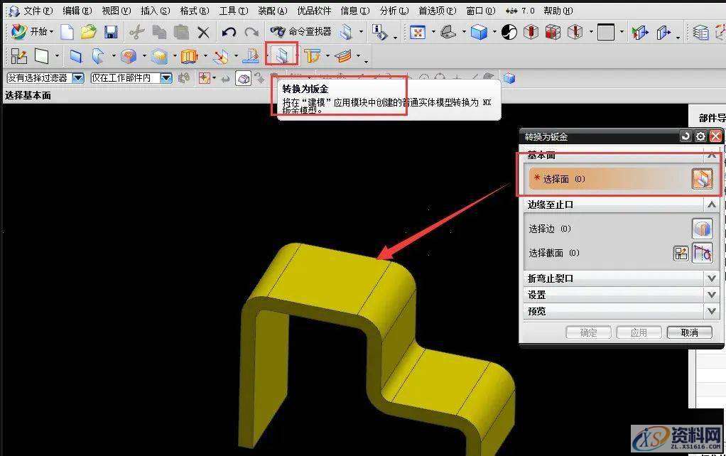The height and width of the screenshot is (456, 726).
Task: Open the Command Finder (命令查找器)
Action: point(300,32)
